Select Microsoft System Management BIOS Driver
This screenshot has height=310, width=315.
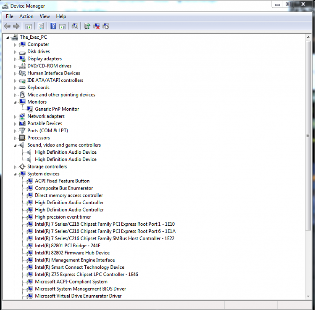pos(80,289)
